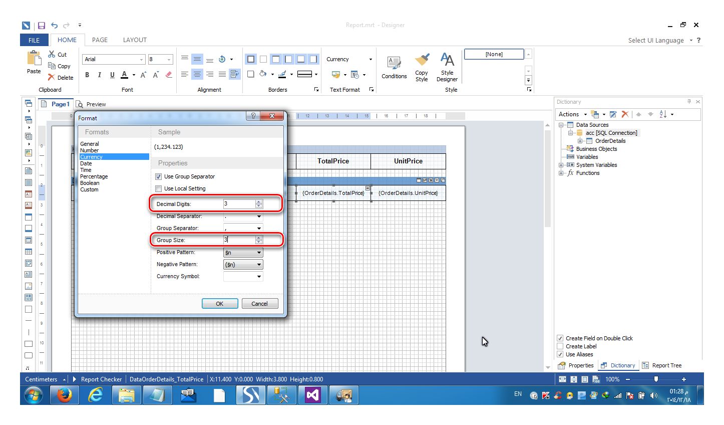Open the Negative Pattern dropdown
724x425 pixels.
pos(259,265)
